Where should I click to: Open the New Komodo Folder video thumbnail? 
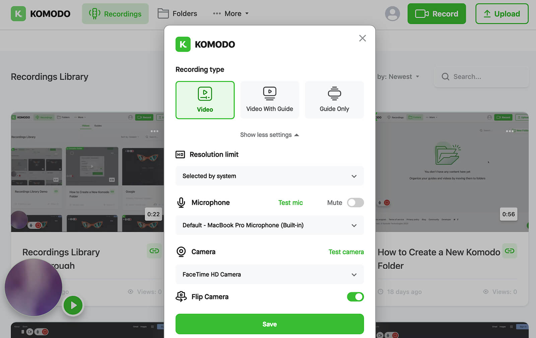pos(452,172)
